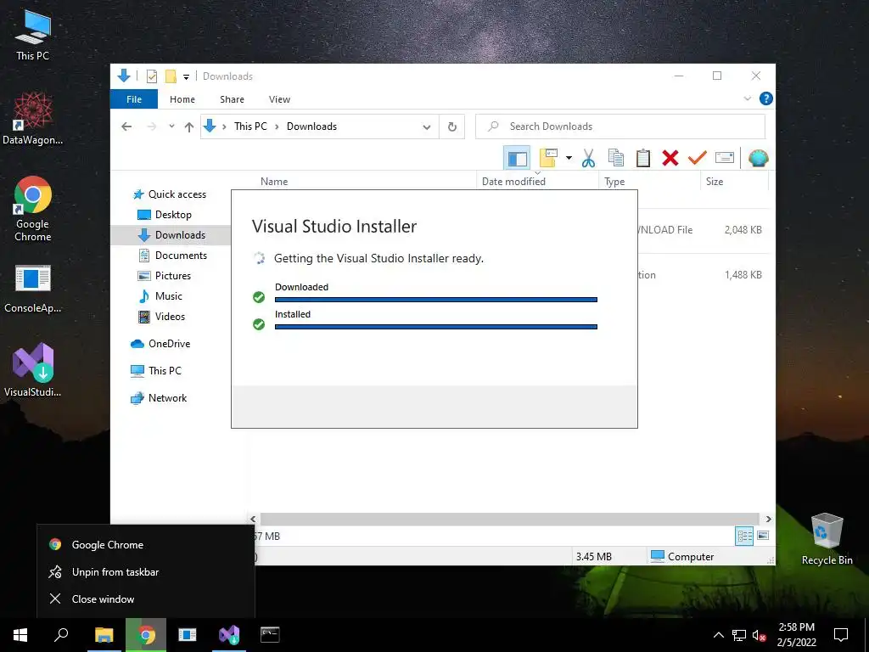Click the red Delete X icon
The image size is (869, 652).
click(x=670, y=158)
